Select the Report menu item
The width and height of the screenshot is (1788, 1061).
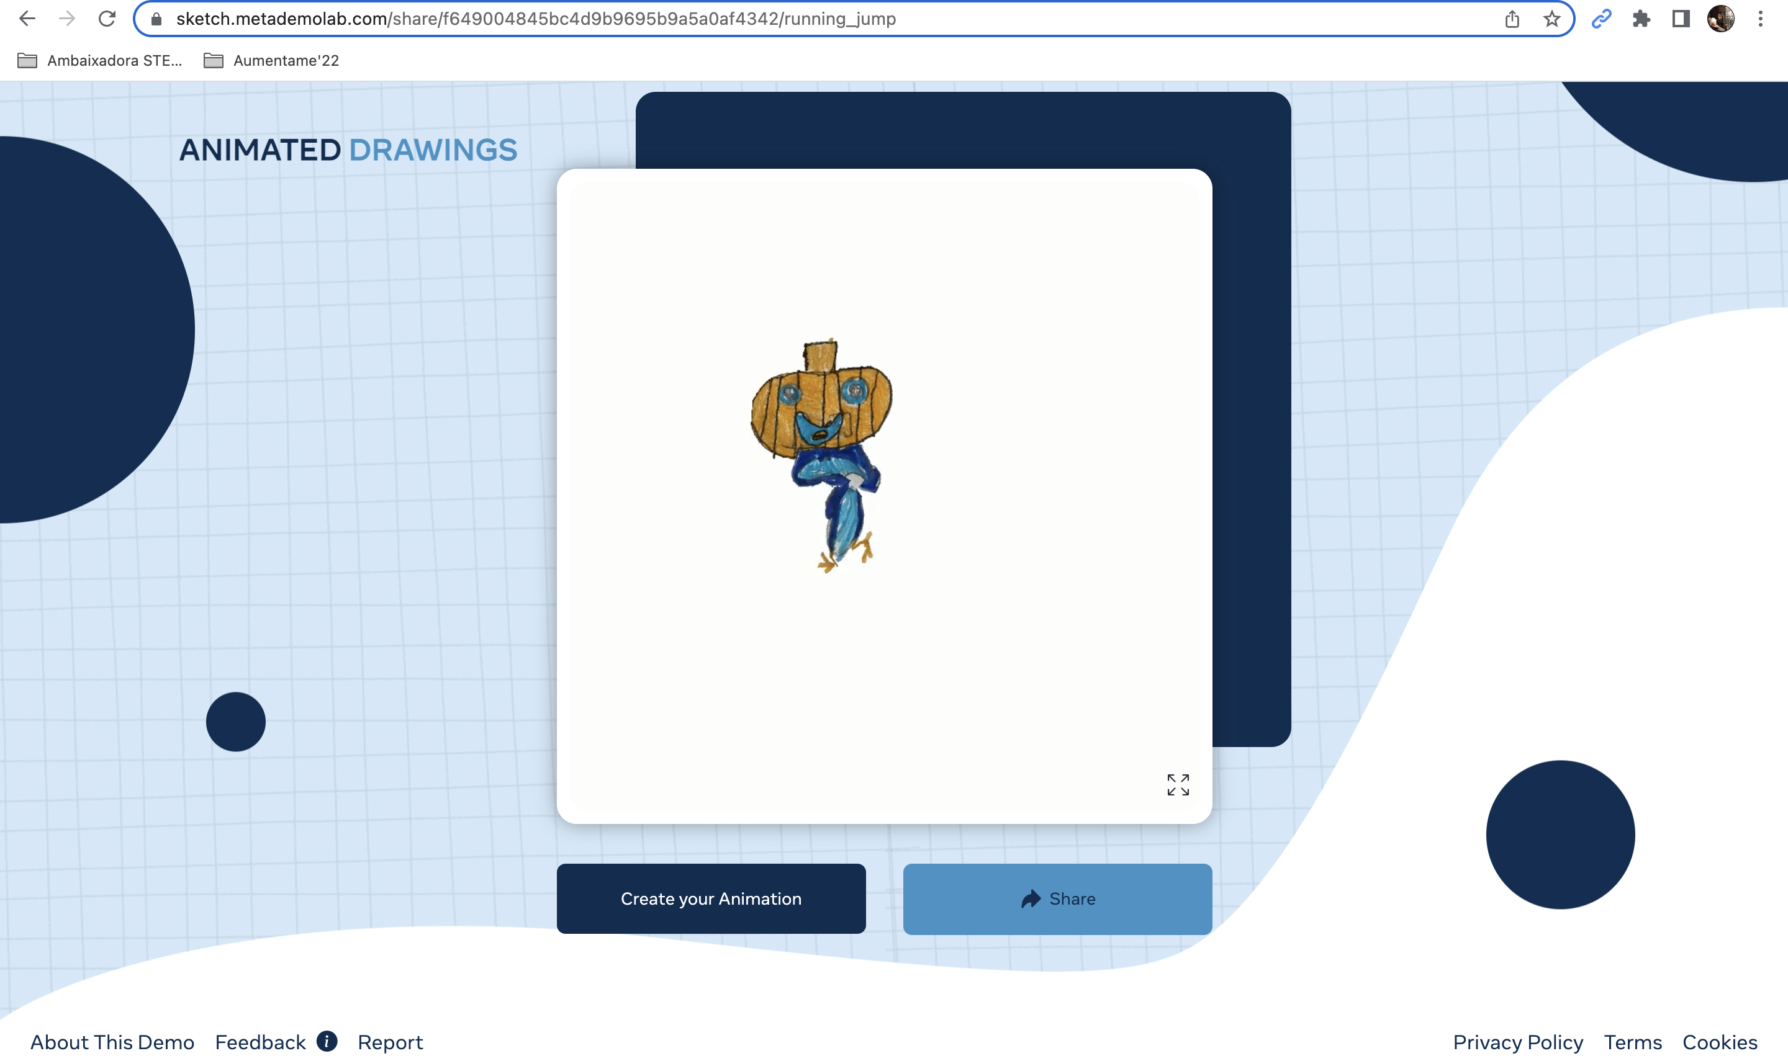(x=392, y=1042)
